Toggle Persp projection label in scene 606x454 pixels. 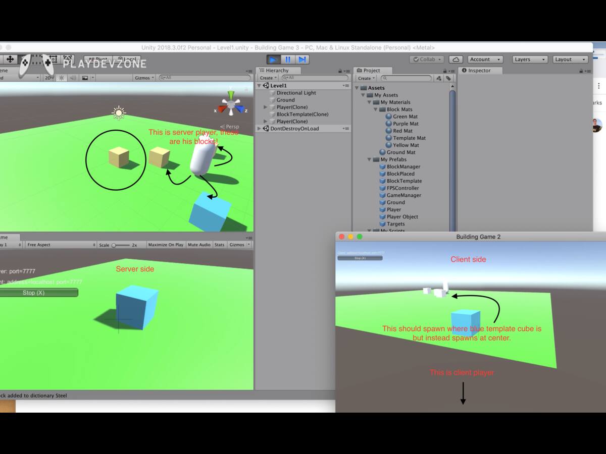click(x=230, y=127)
